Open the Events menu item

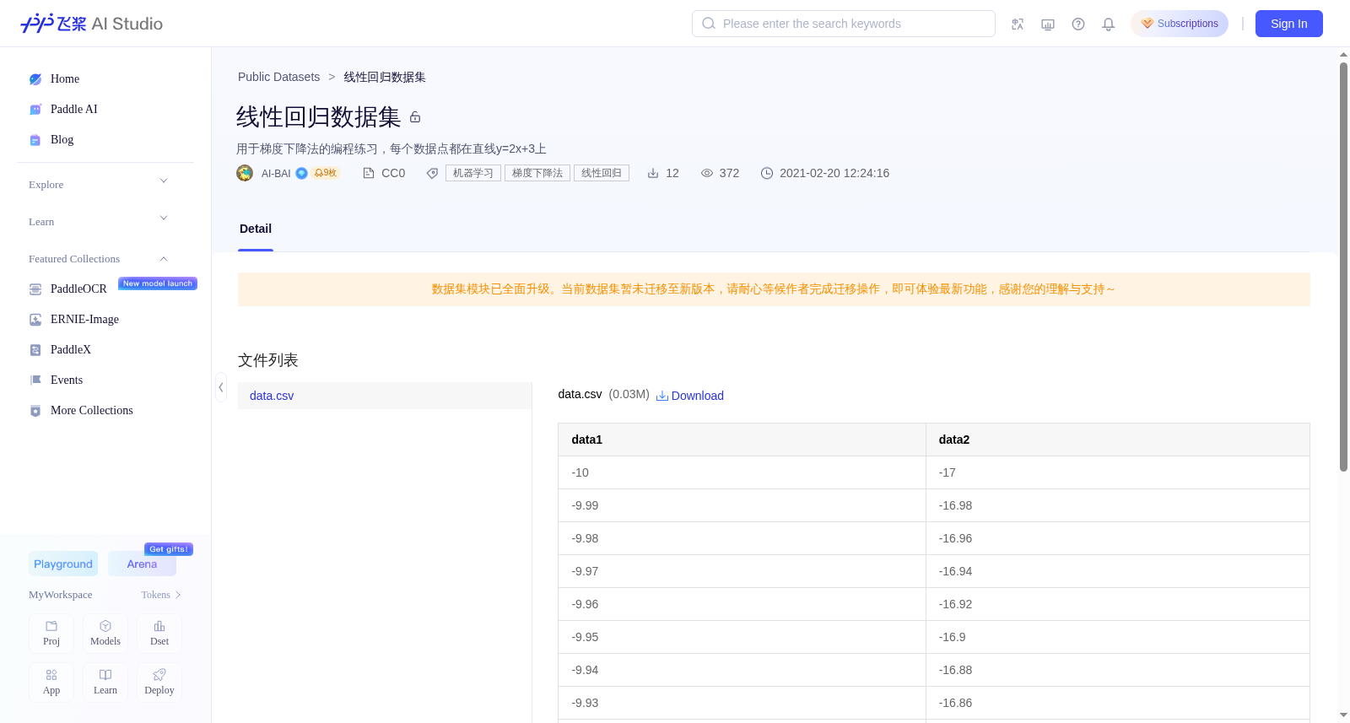(67, 380)
